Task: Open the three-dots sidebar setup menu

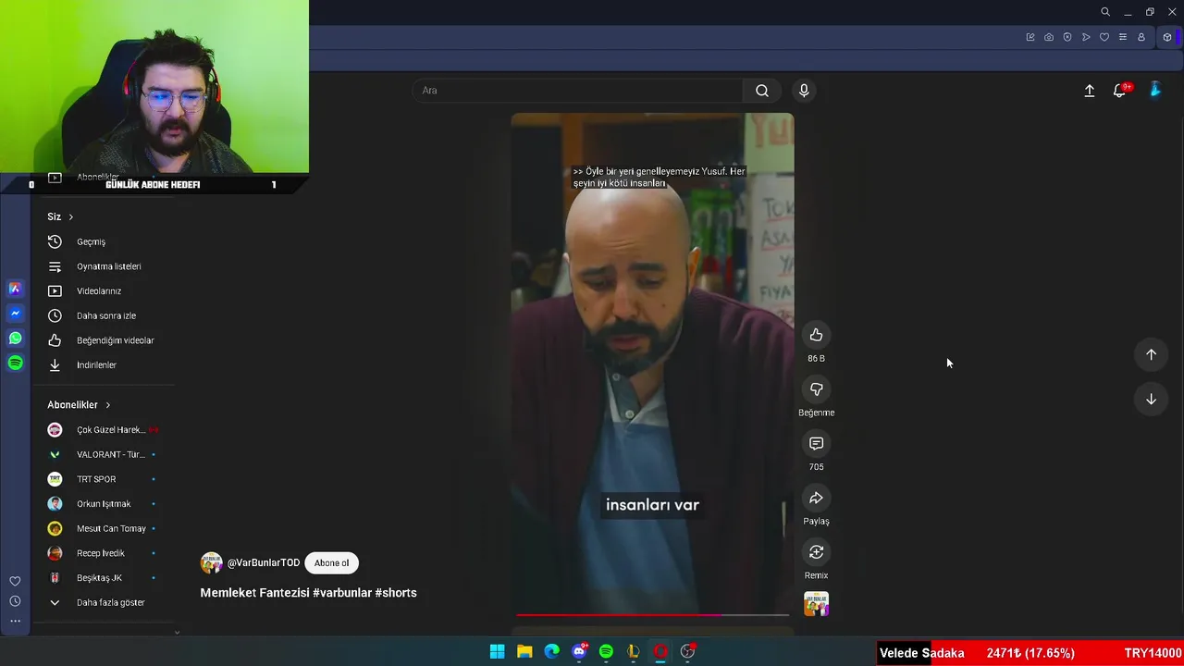Action: (x=15, y=621)
